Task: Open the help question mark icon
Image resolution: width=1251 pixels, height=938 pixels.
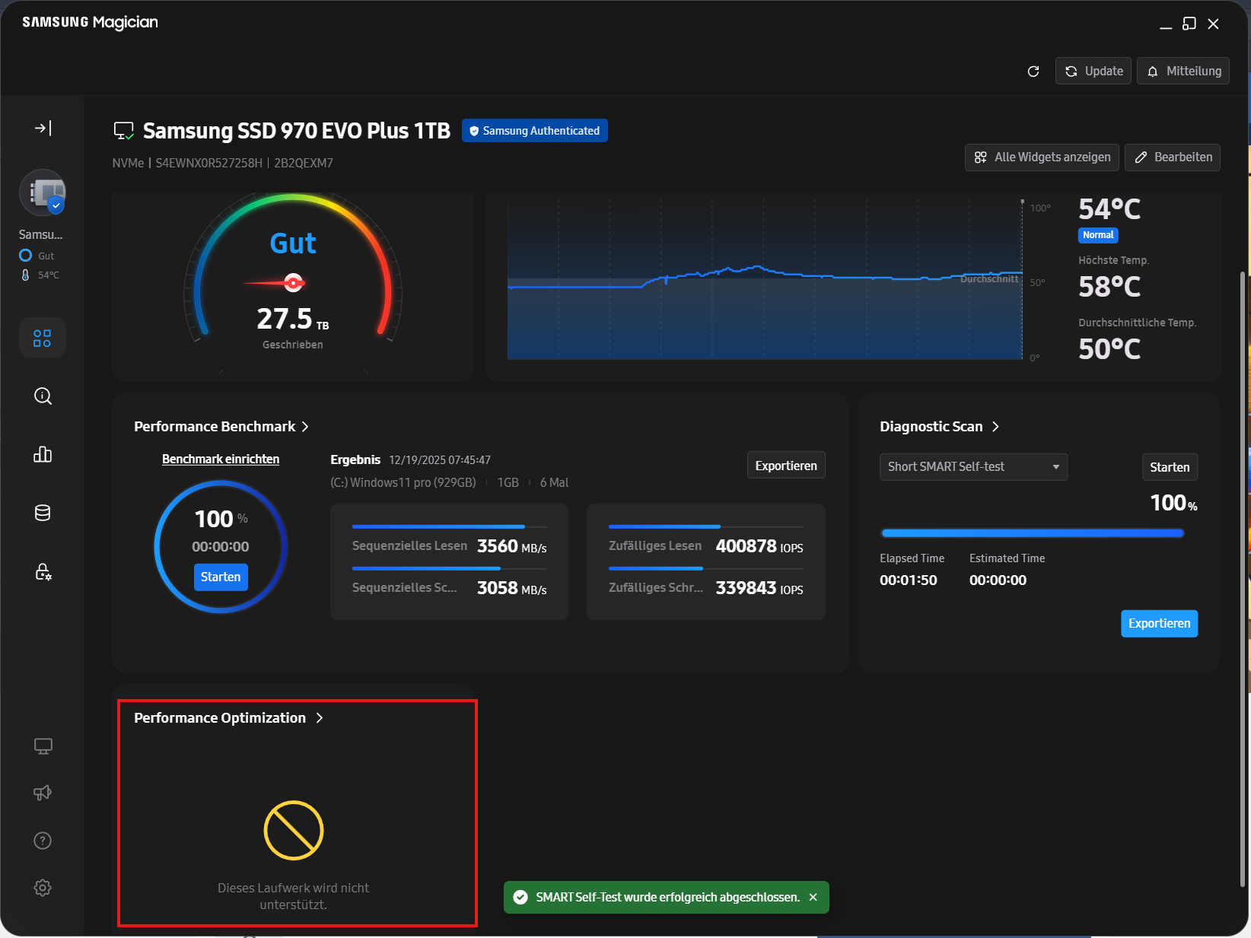Action: pos(43,841)
